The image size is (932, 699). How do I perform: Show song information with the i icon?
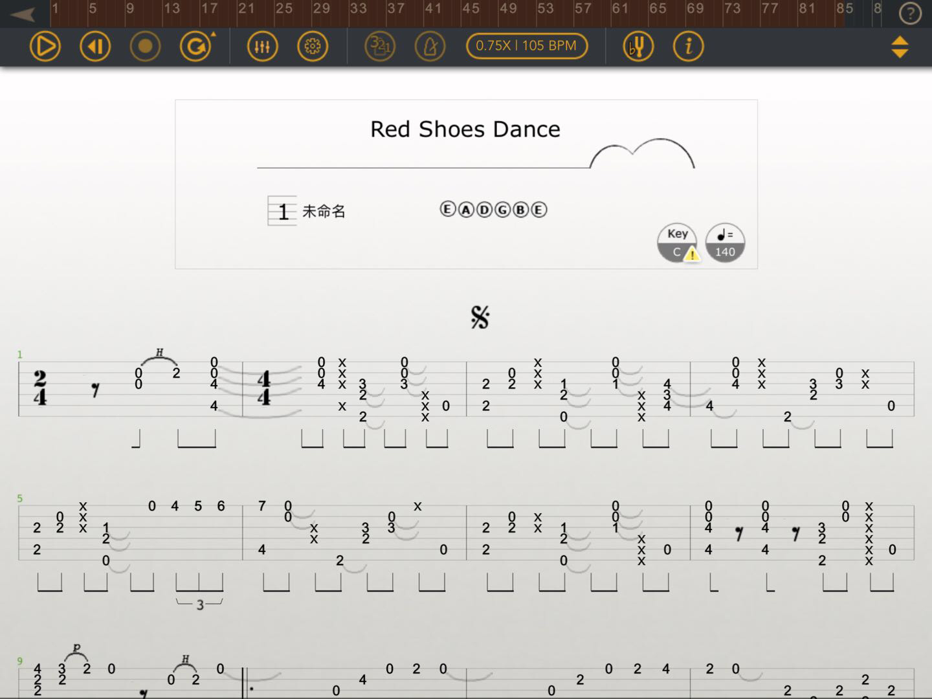pyautogui.click(x=688, y=47)
